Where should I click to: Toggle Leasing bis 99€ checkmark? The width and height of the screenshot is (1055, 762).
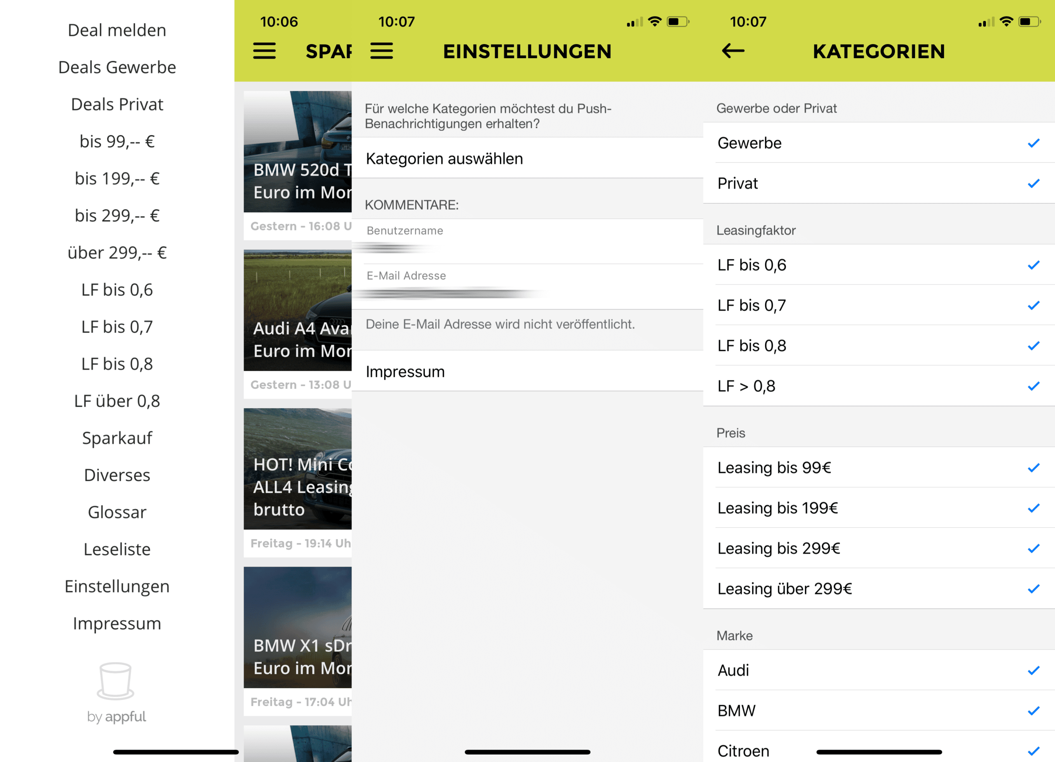click(1034, 468)
